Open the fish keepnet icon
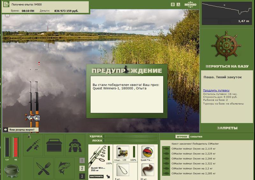This screenshot has height=180, width=255. [x=64, y=168]
